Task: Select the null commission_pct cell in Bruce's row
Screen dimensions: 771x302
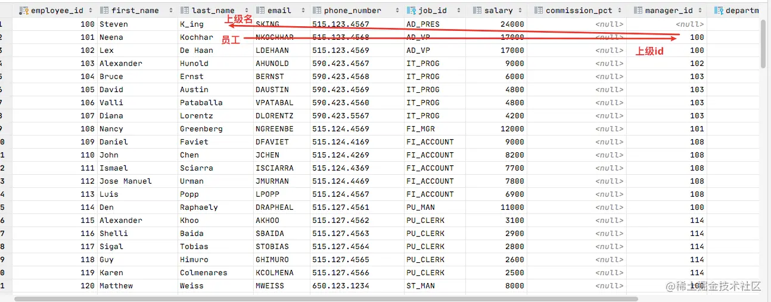Action: tap(610, 77)
